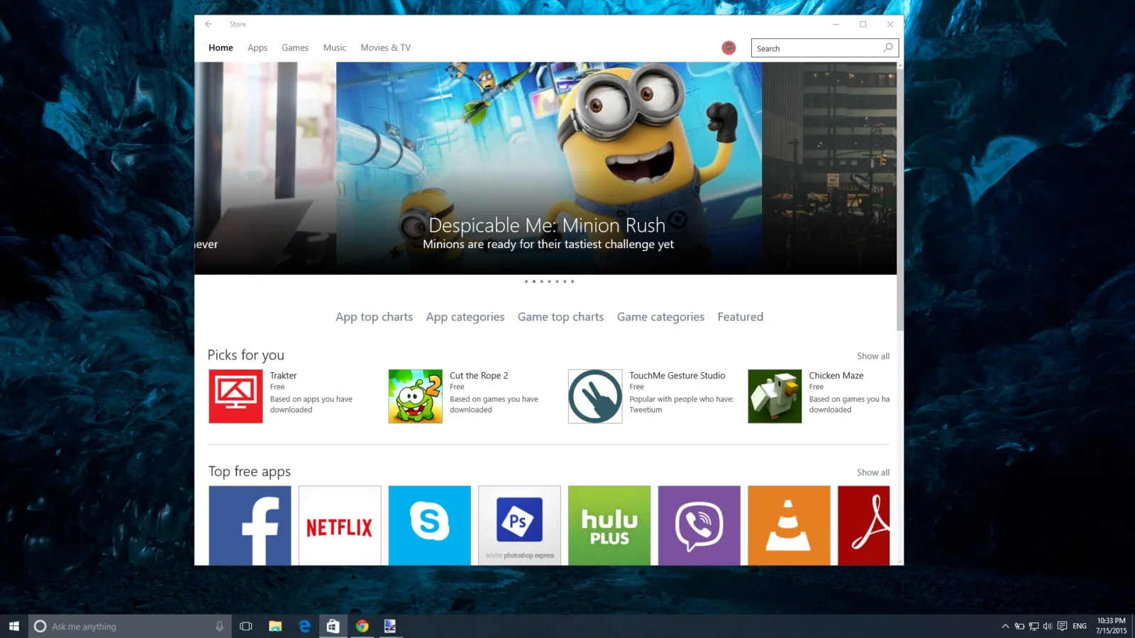
Task: Open Task View on the taskbar
Action: (x=246, y=626)
